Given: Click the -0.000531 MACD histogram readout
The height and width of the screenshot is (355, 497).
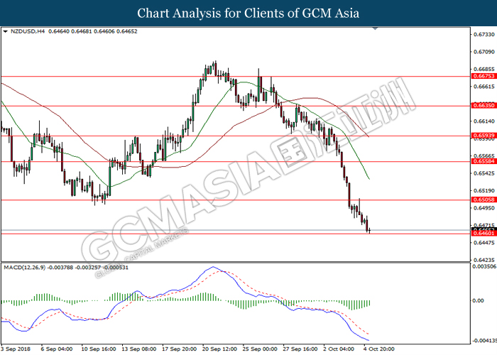Looking at the screenshot, I should [x=116, y=268].
